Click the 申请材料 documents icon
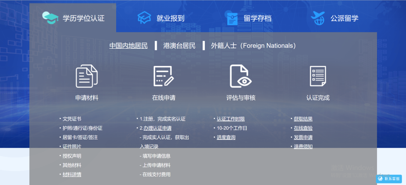The height and width of the screenshot is (185, 406). (x=86, y=76)
